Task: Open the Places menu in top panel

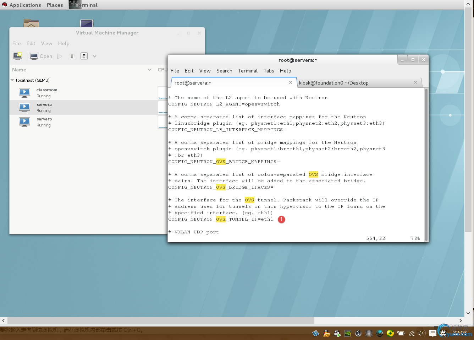Action: 55,5
